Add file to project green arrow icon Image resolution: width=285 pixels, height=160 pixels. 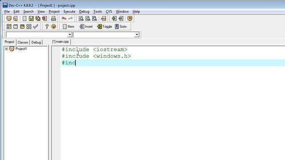[x=114, y=18]
